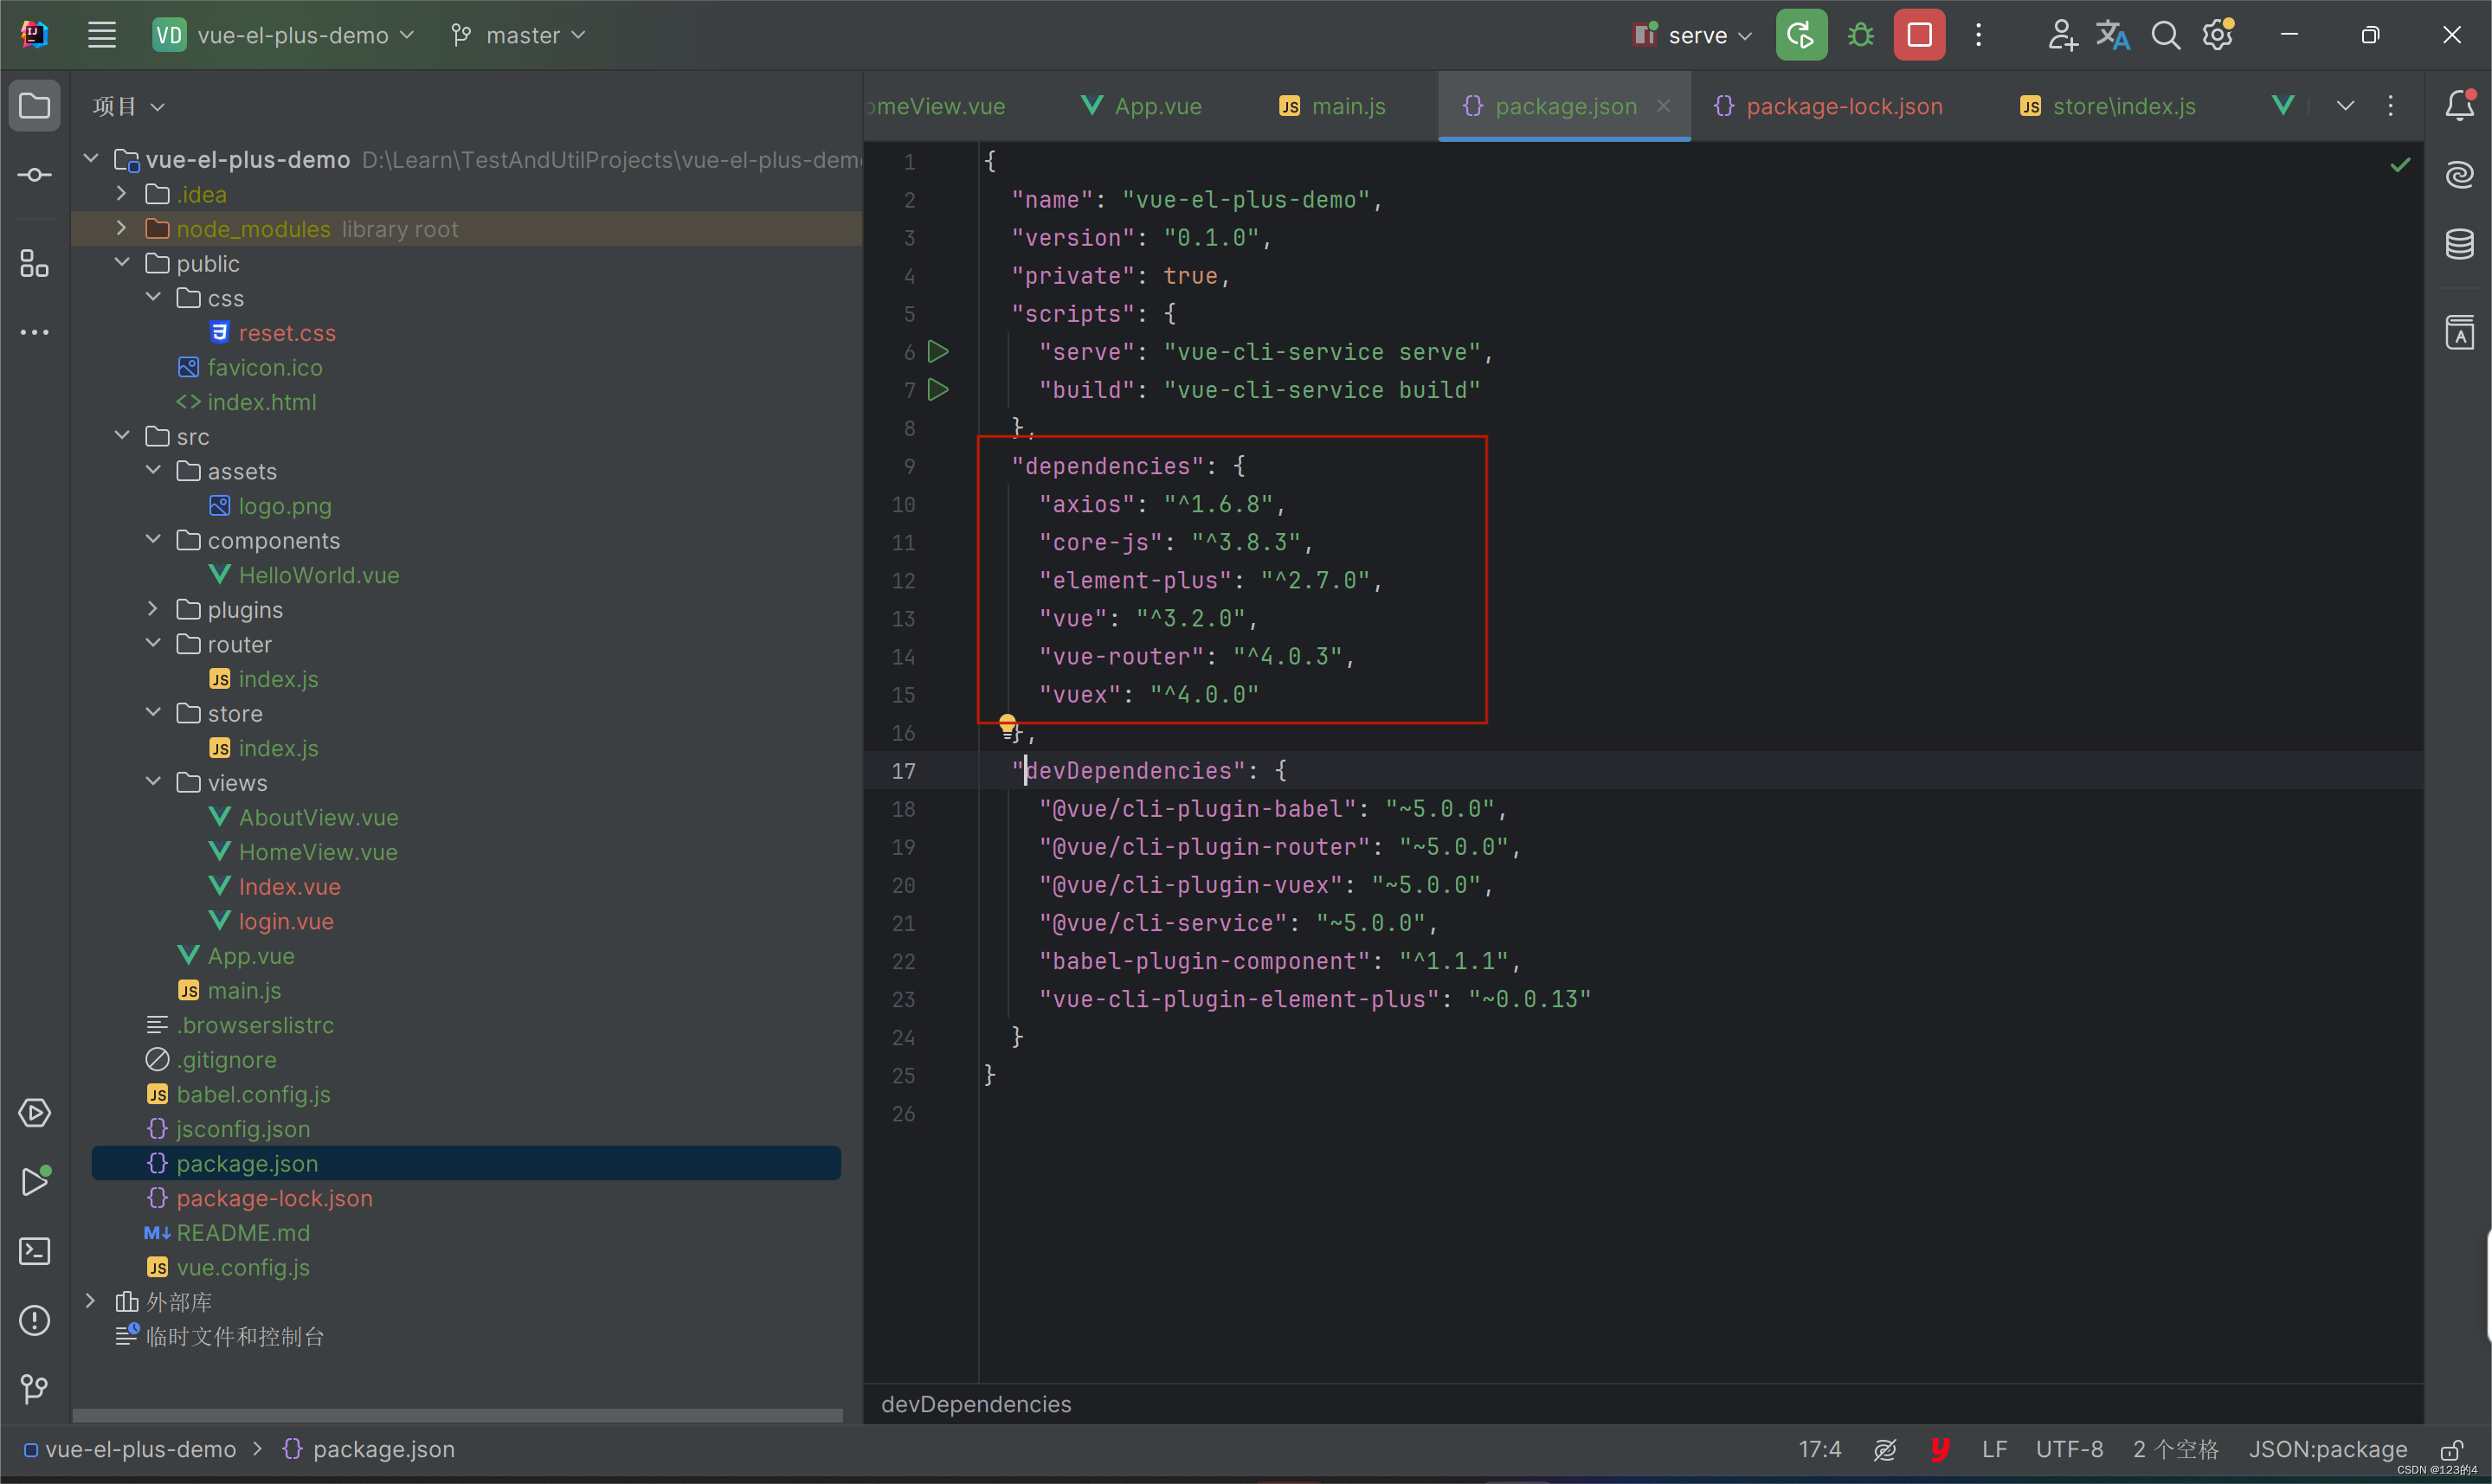
Task: Start debugging with the bug icon
Action: pos(1859,33)
